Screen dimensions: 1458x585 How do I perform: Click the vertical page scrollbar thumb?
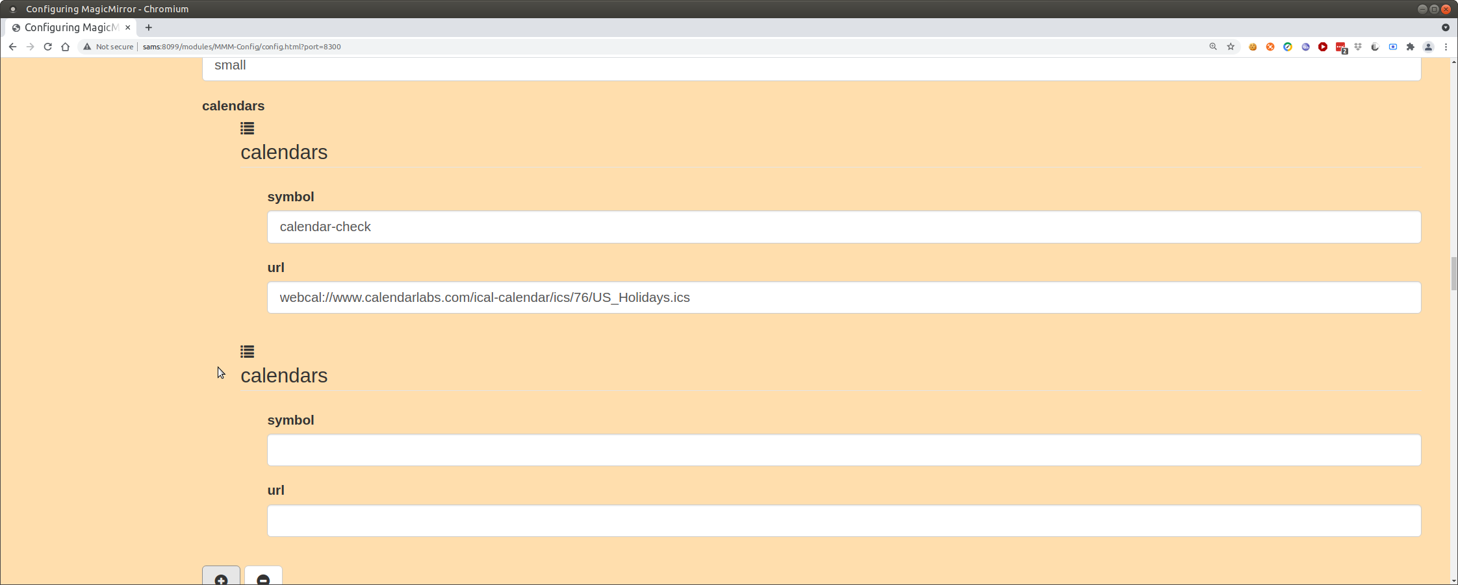(x=1453, y=274)
